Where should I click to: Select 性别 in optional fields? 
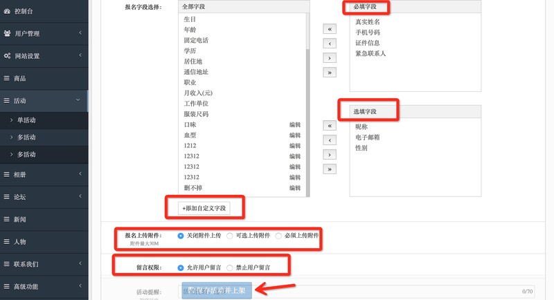[361, 148]
